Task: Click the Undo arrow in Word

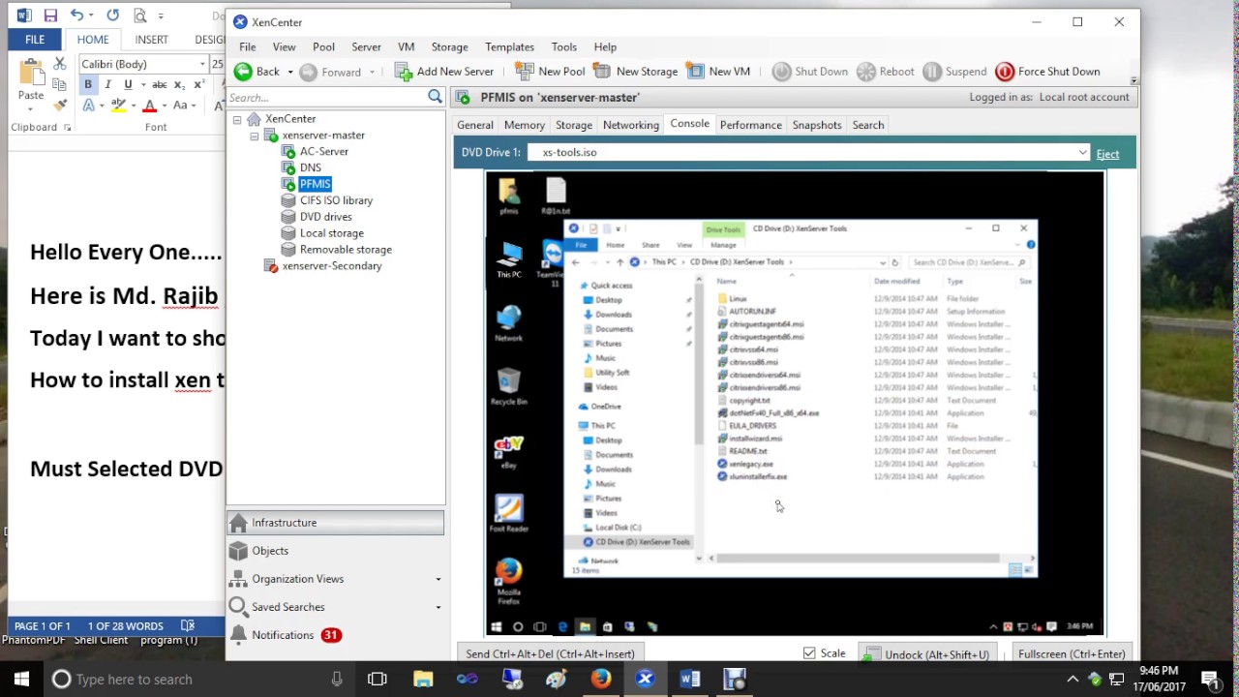Action: point(76,15)
